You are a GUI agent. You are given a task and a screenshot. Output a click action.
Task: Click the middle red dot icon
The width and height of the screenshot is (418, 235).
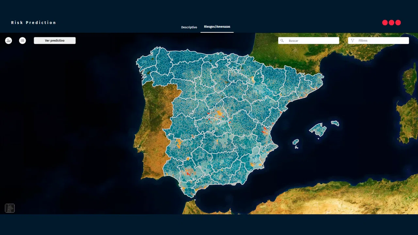coord(391,23)
